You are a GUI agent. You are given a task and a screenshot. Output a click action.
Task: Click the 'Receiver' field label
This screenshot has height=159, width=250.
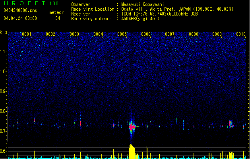pos(81,14)
